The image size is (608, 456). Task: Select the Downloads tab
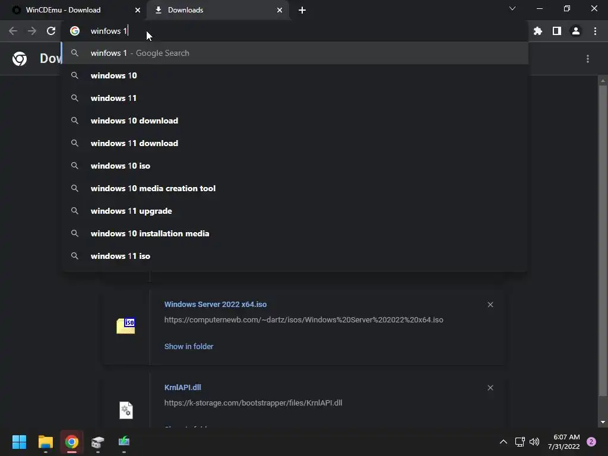pyautogui.click(x=218, y=10)
